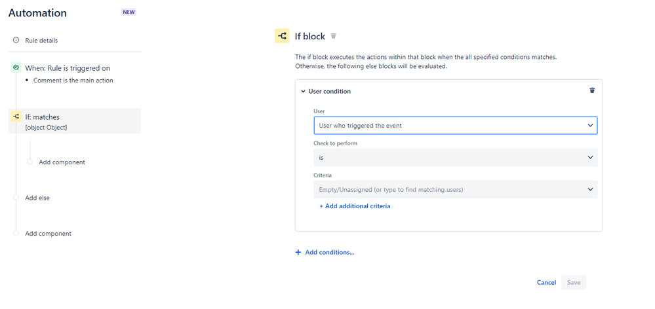Click Add conditions link
Screen dimensions: 655x309
pyautogui.click(x=330, y=252)
